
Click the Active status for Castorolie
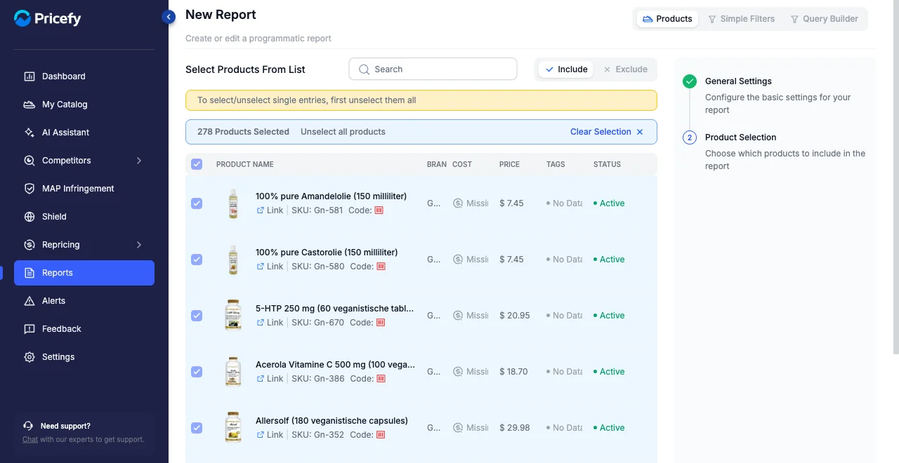609,260
